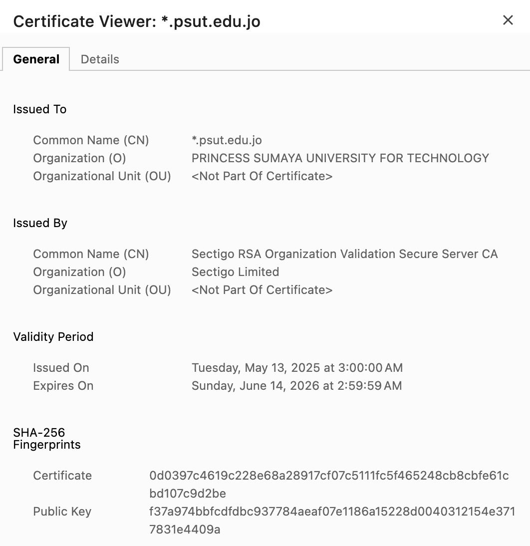Click the SHA-256 Fingerprints heading
Image resolution: width=530 pixels, height=546 pixels.
click(x=47, y=438)
